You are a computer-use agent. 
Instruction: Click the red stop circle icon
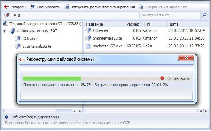(162, 78)
